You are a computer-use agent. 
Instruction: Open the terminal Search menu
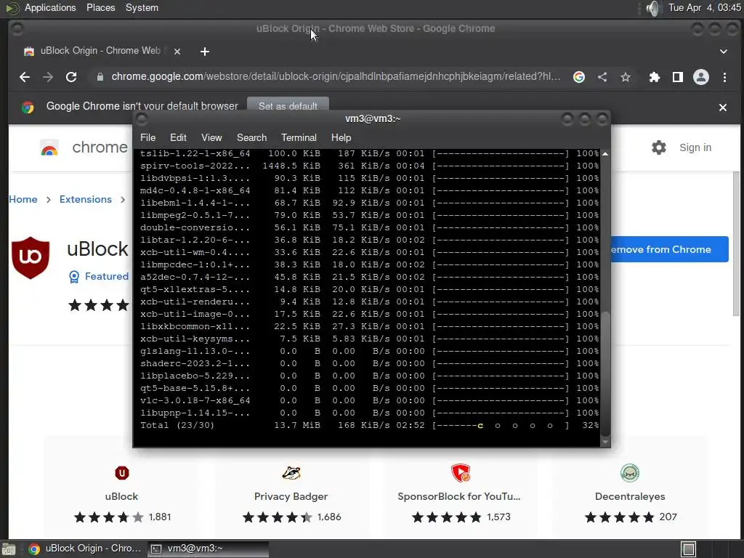click(x=251, y=137)
